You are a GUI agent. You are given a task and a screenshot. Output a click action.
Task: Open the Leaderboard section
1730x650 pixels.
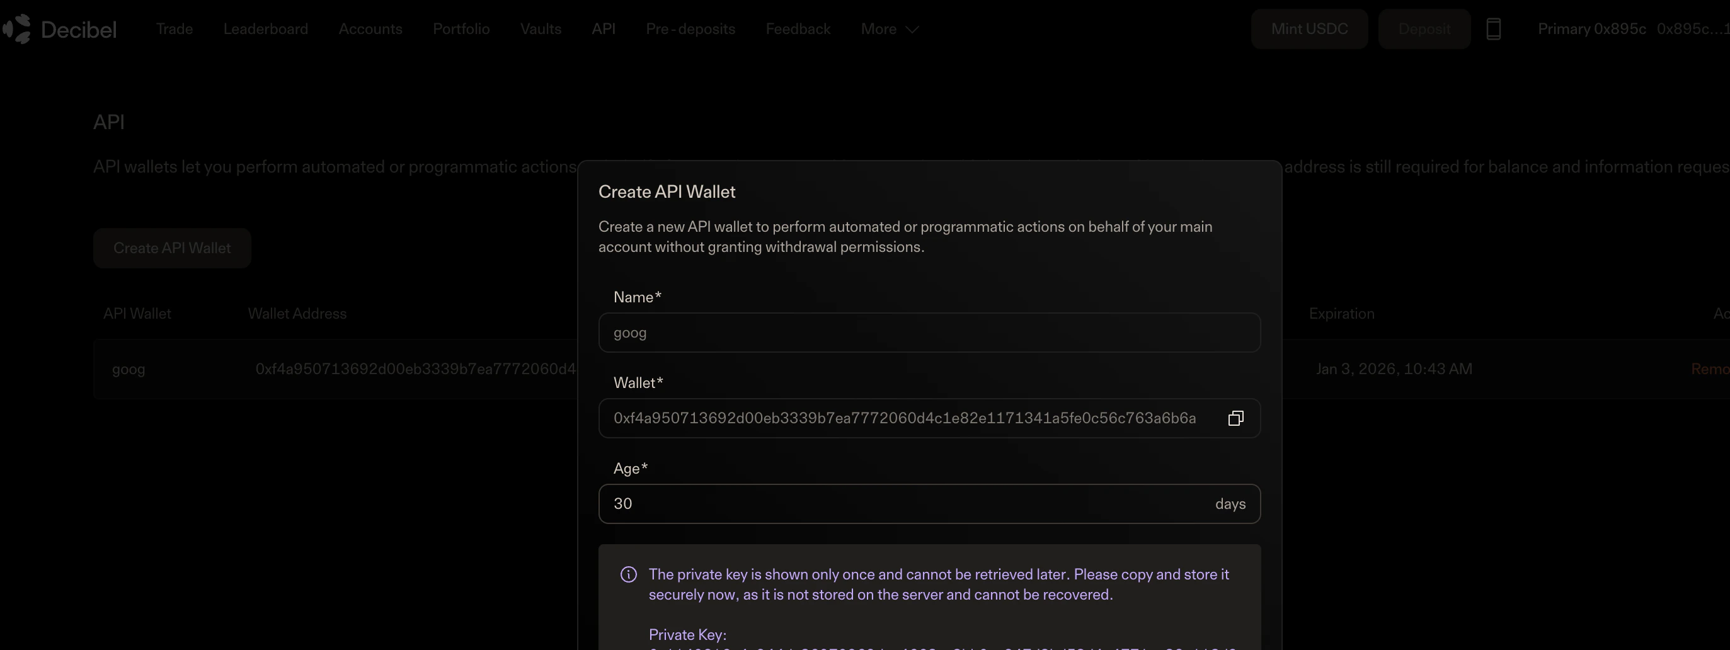click(265, 29)
